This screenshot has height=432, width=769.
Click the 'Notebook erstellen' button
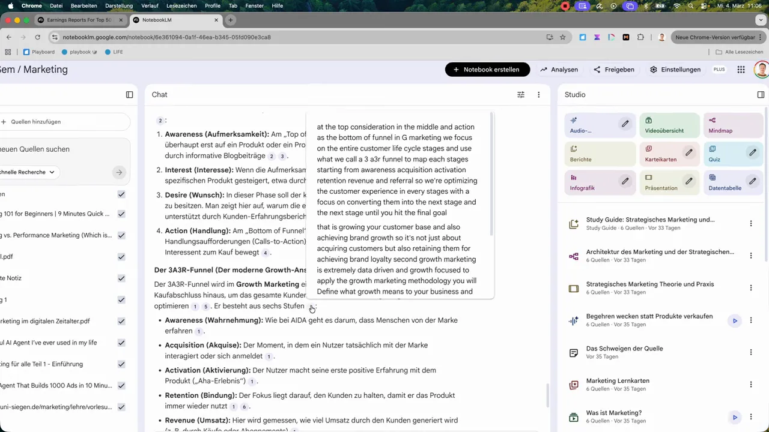coord(487,69)
